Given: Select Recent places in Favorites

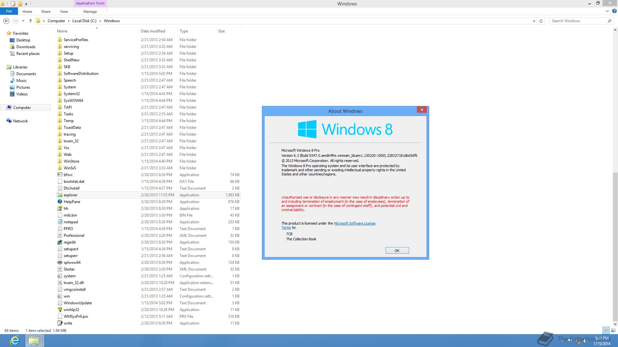Looking at the screenshot, I should [x=28, y=54].
